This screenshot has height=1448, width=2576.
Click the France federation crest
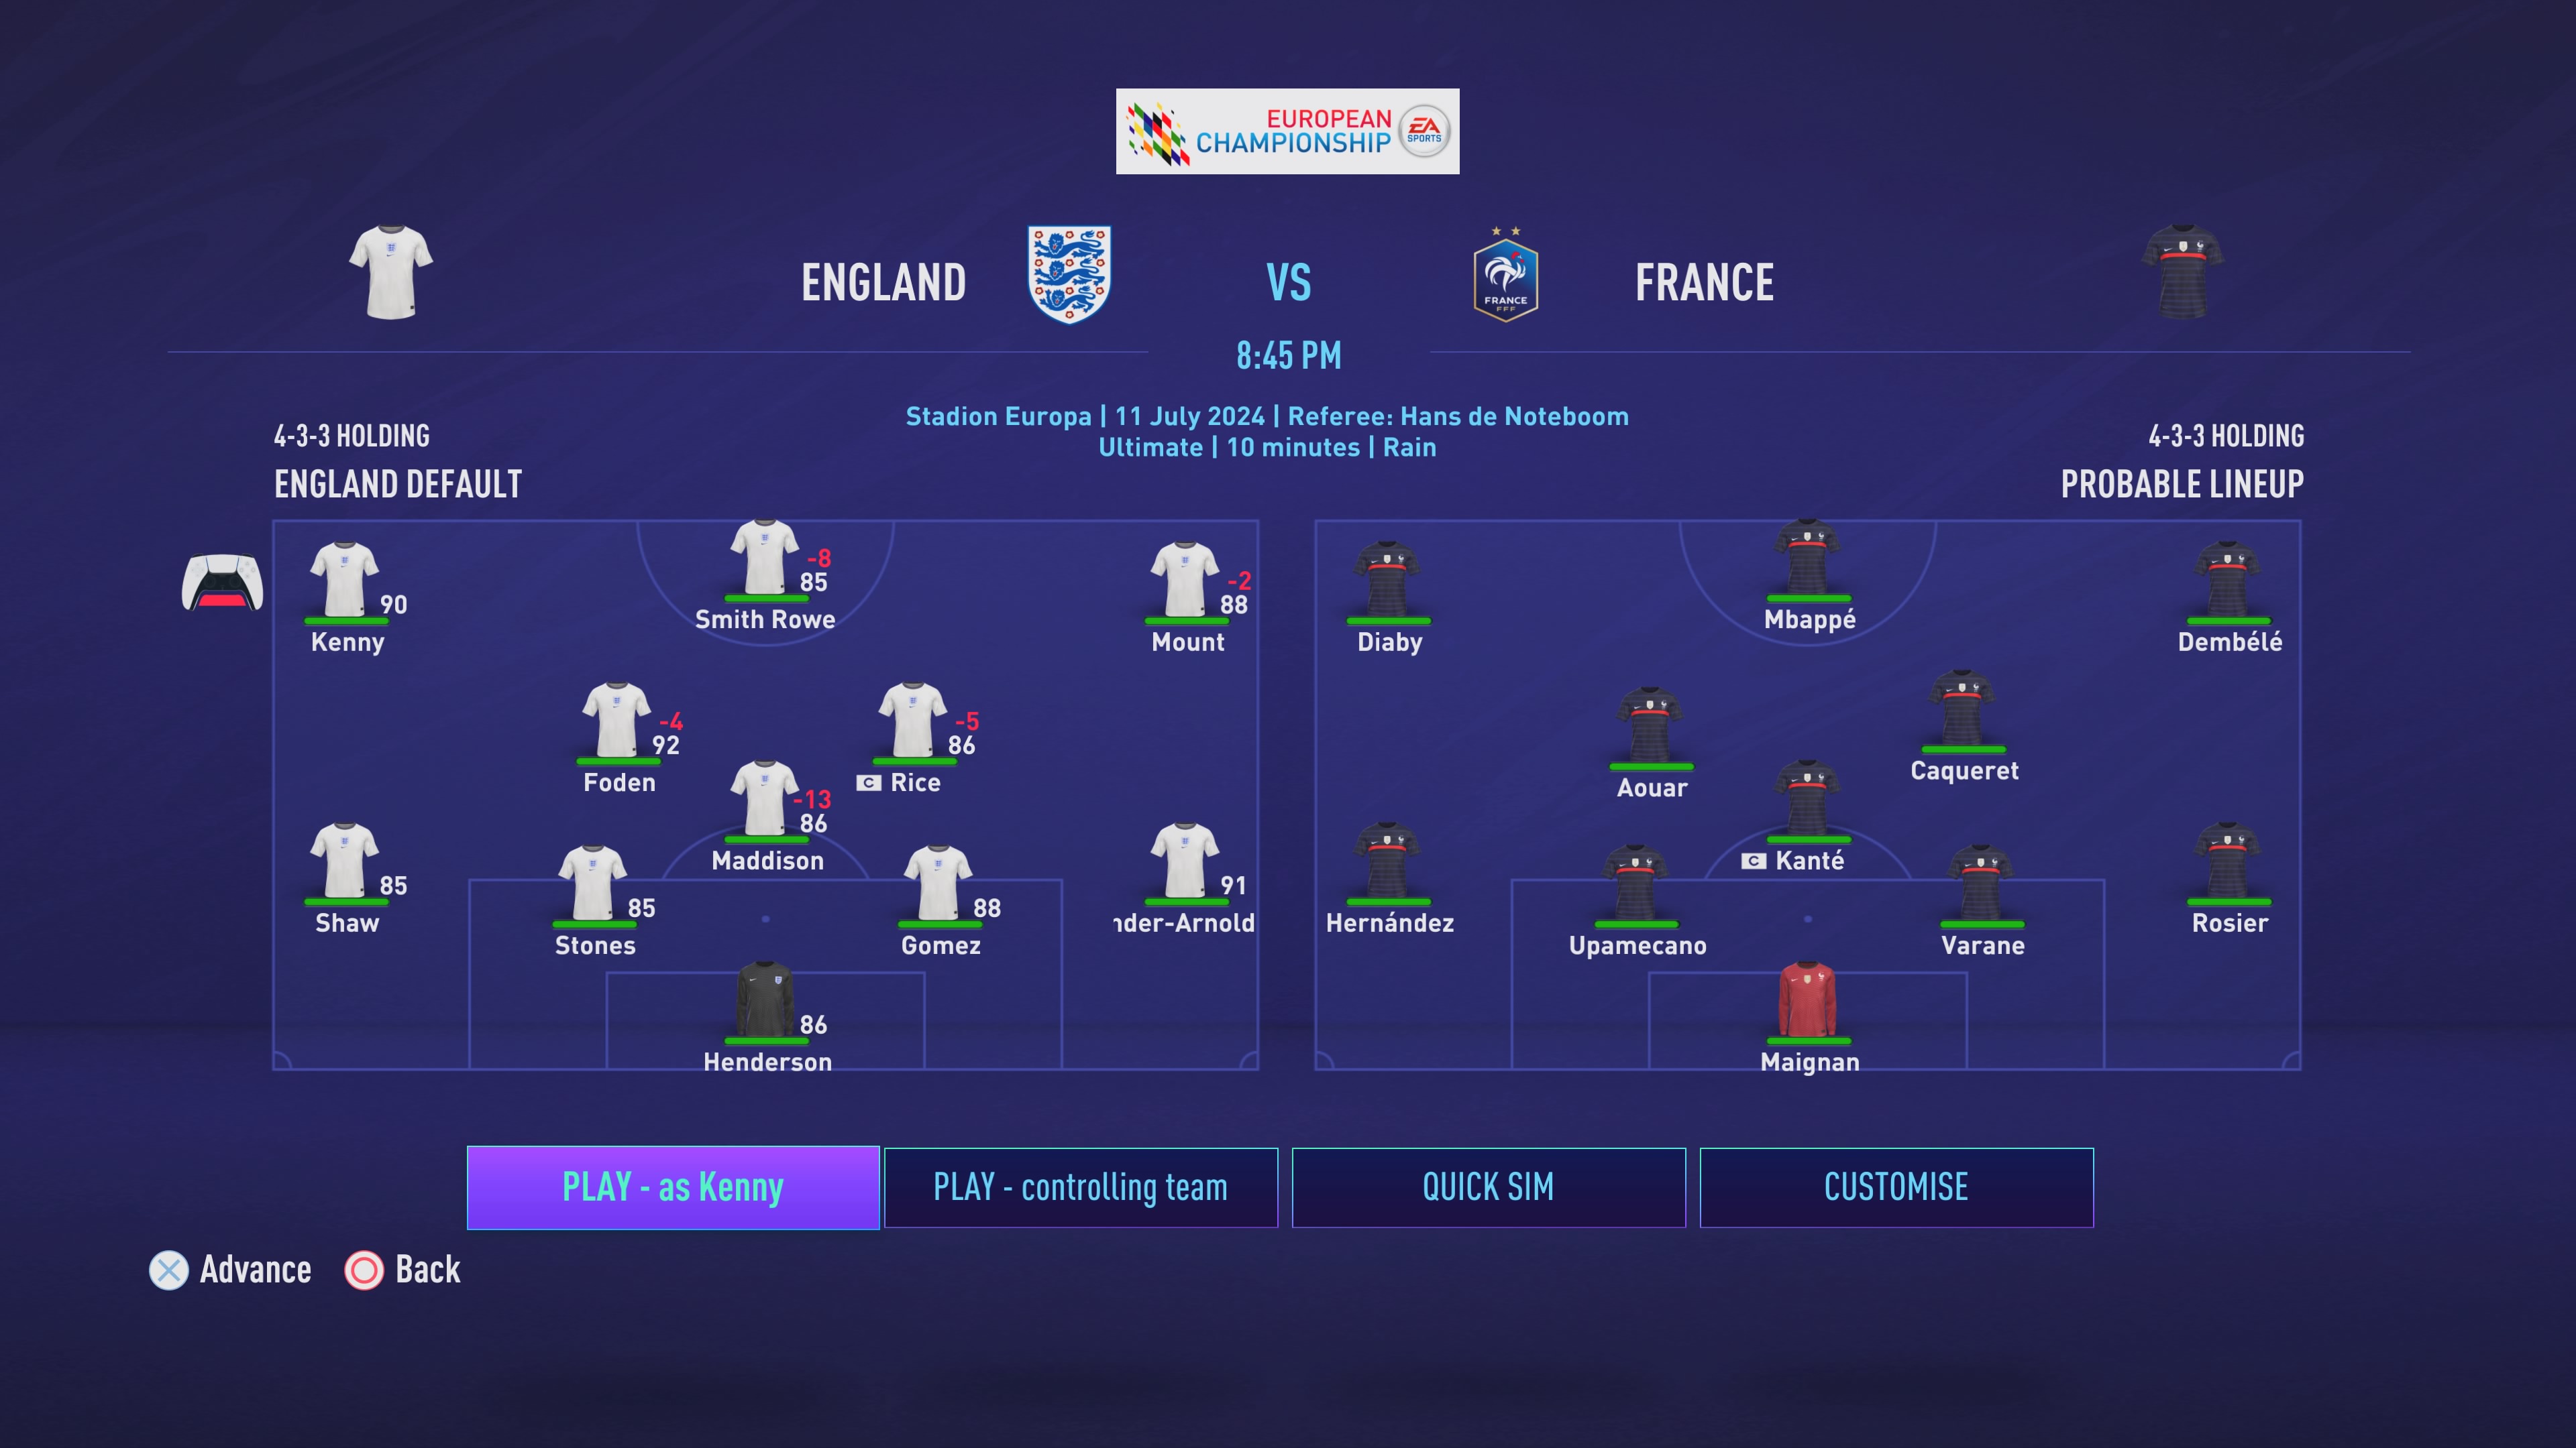pyautogui.click(x=1505, y=275)
